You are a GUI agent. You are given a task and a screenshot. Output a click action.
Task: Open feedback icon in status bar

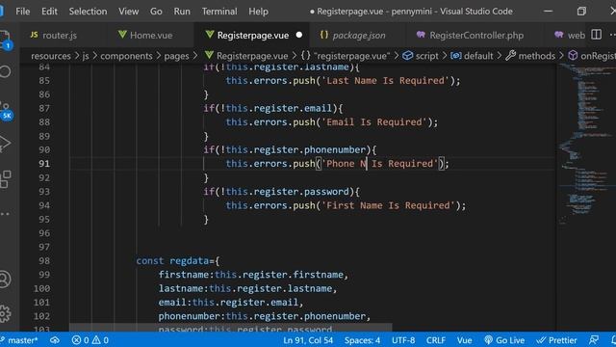pyautogui.click(x=594, y=340)
